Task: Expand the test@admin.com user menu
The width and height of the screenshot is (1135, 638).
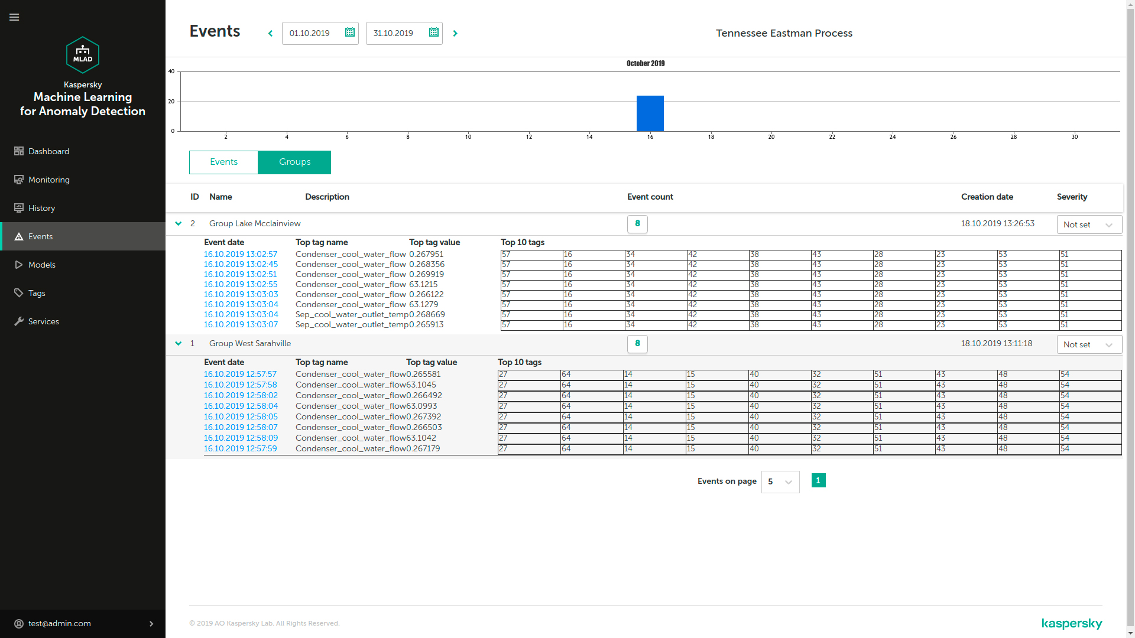Action: coord(151,624)
